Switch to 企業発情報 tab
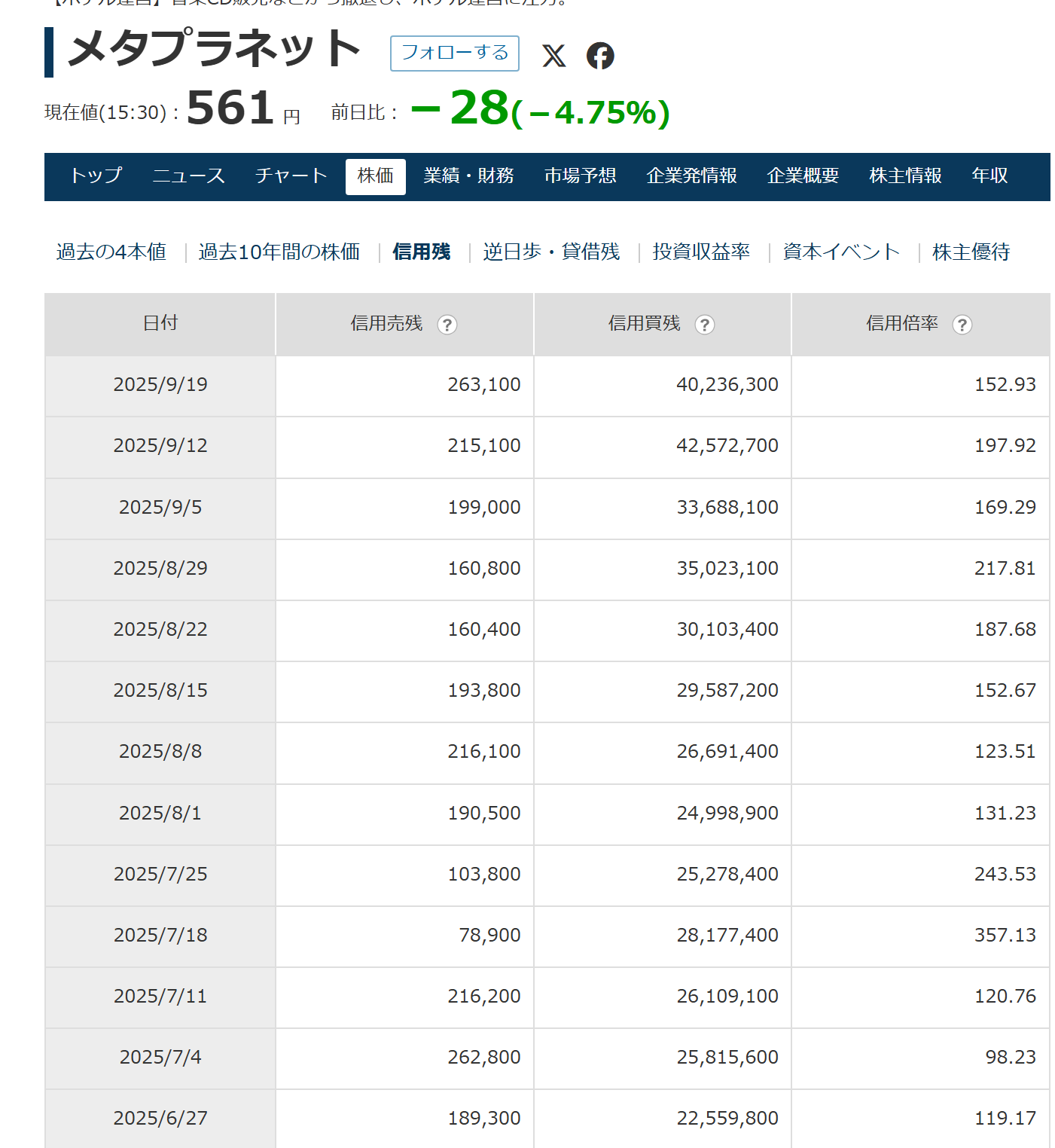The height and width of the screenshot is (1148, 1055). click(x=691, y=176)
